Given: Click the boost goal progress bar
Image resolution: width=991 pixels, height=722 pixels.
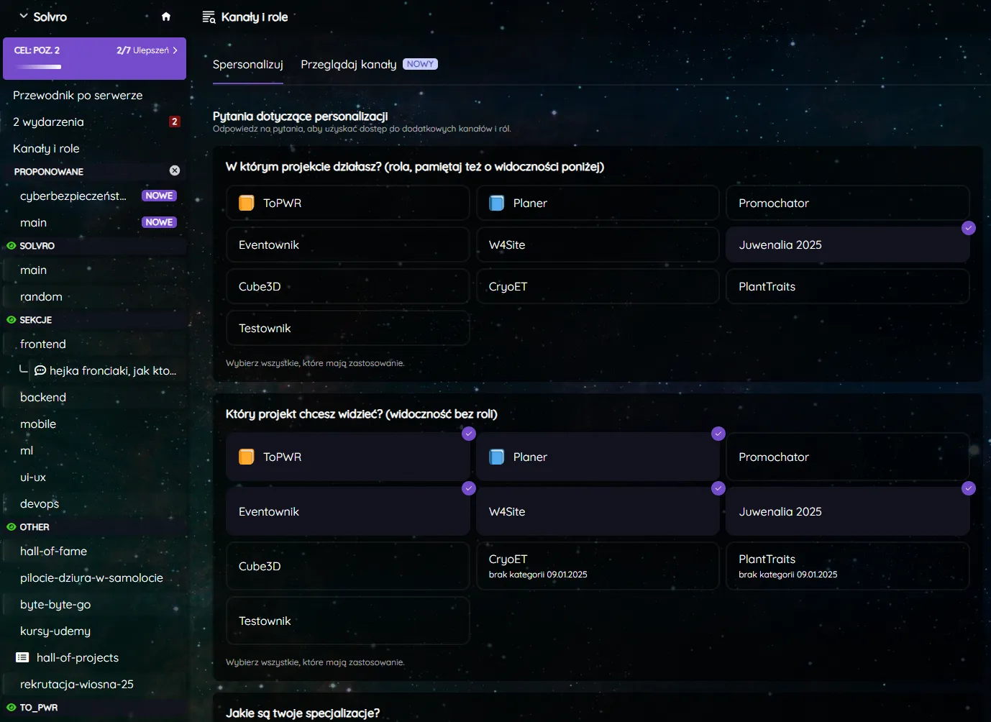Looking at the screenshot, I should (39, 67).
